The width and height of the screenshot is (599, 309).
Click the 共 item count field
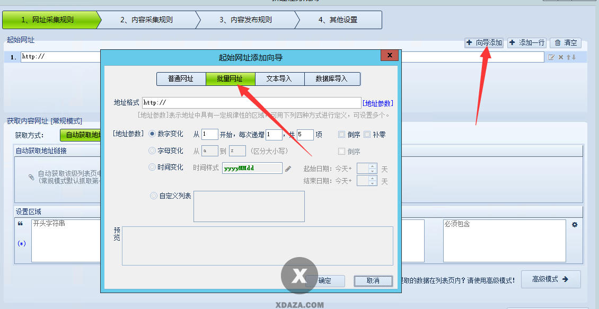(305, 135)
